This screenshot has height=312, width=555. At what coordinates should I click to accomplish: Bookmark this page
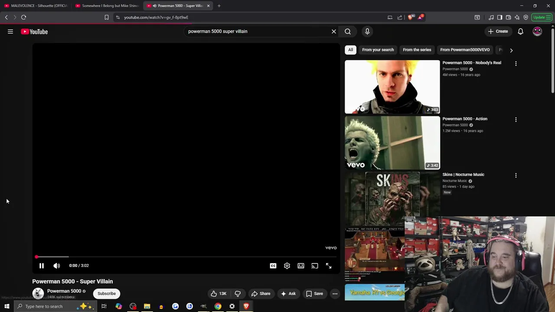(x=106, y=17)
